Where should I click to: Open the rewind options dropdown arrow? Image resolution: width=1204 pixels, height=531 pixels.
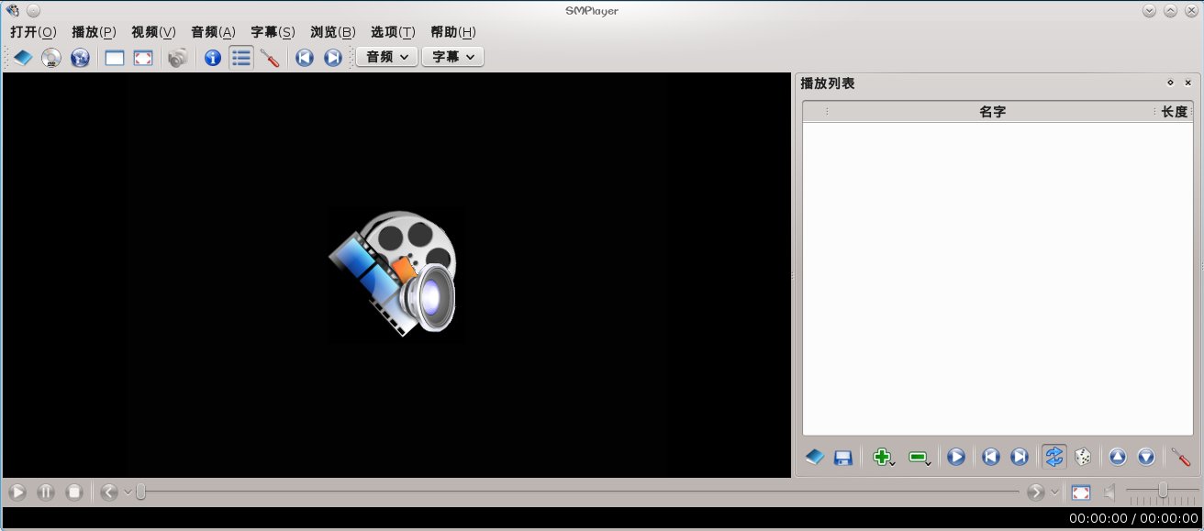point(128,492)
